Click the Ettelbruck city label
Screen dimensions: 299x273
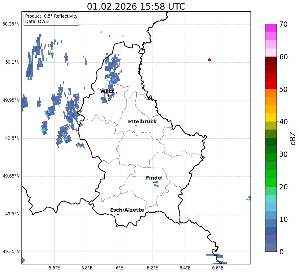(x=142, y=122)
